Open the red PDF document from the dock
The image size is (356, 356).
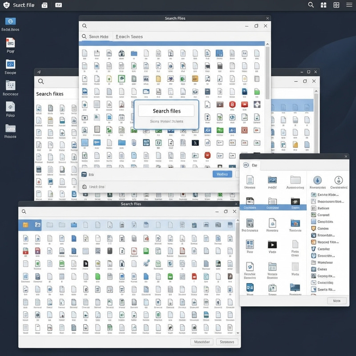10,44
